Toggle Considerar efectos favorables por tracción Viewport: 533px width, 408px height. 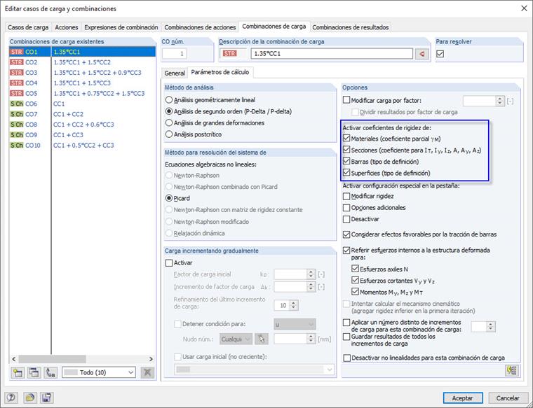[x=346, y=234]
